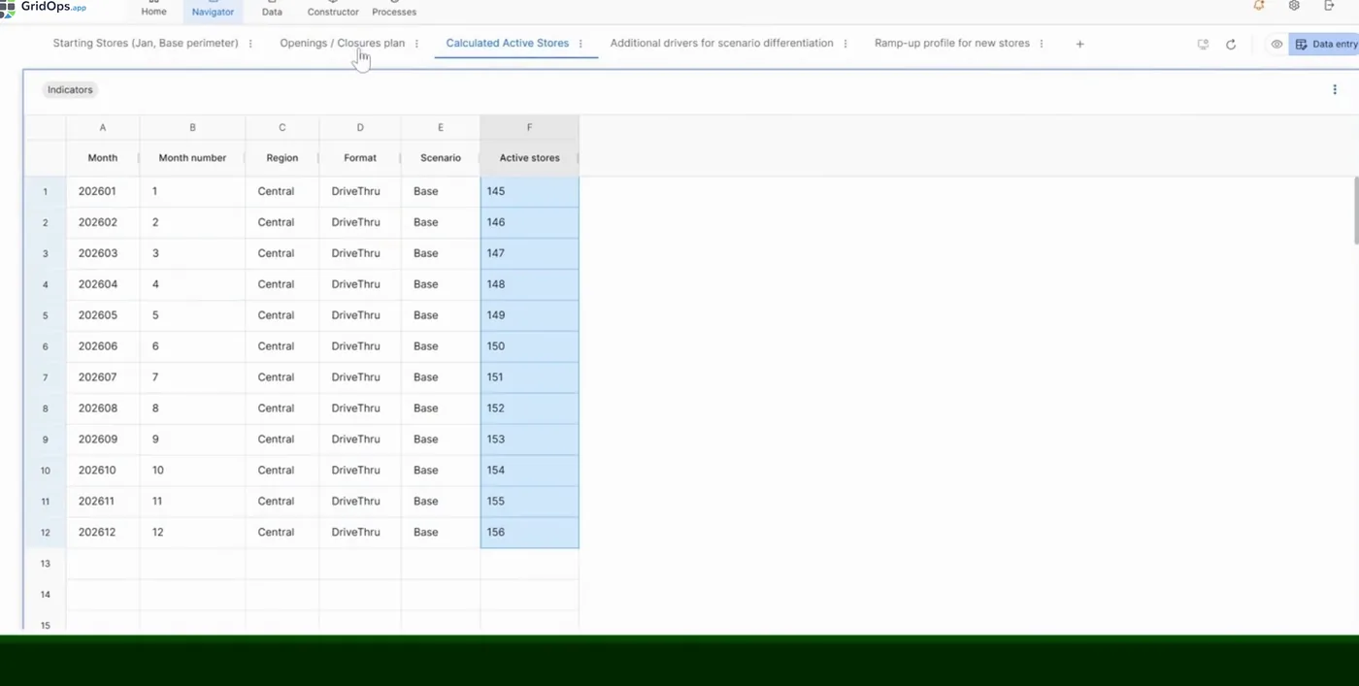The width and height of the screenshot is (1359, 686).
Task: Open Additional drivers for scenario differentiation tab
Action: (721, 43)
